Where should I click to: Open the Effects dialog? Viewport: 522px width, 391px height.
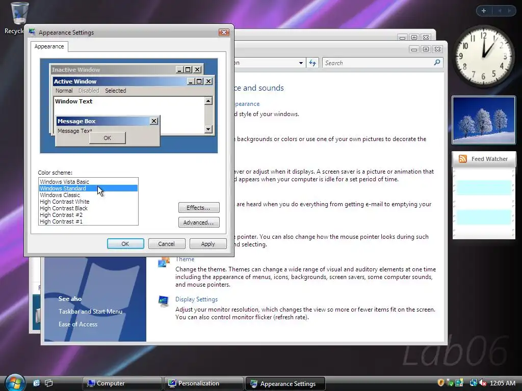click(199, 208)
